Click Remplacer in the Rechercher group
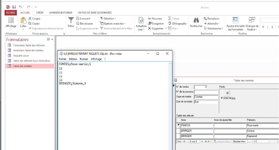 [x=211, y=18]
